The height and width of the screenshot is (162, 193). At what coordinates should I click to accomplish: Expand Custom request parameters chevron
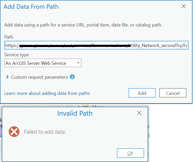tap(7, 77)
